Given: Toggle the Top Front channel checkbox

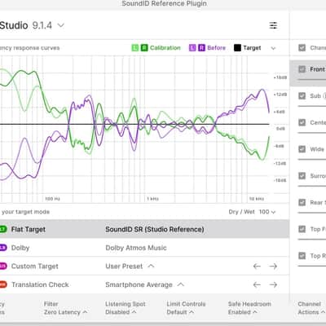Looking at the screenshot, I should tap(302, 229).
